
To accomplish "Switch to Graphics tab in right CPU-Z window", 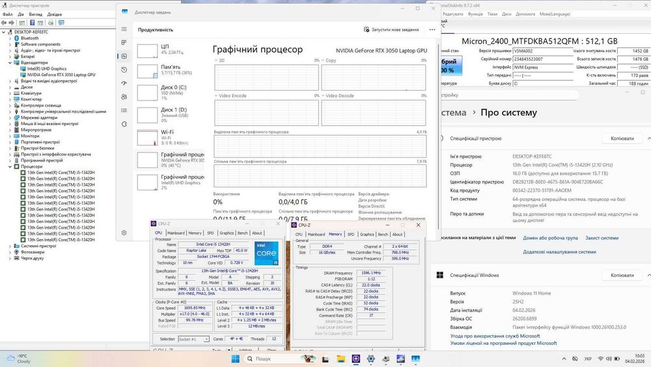I will [x=367, y=235].
